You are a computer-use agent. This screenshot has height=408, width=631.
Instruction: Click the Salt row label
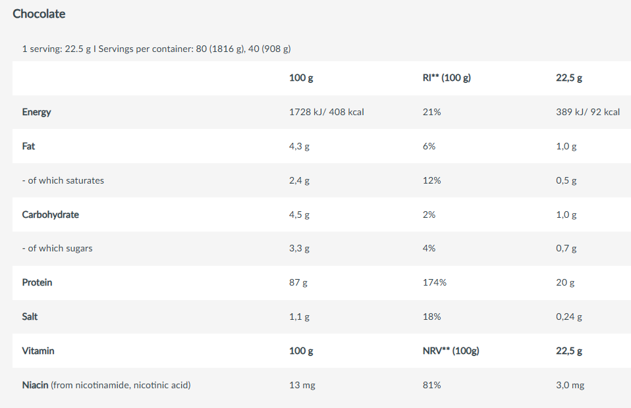(x=30, y=317)
